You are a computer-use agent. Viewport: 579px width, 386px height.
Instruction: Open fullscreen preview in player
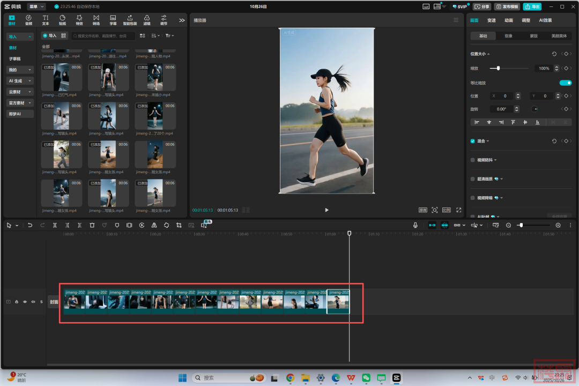pos(458,210)
